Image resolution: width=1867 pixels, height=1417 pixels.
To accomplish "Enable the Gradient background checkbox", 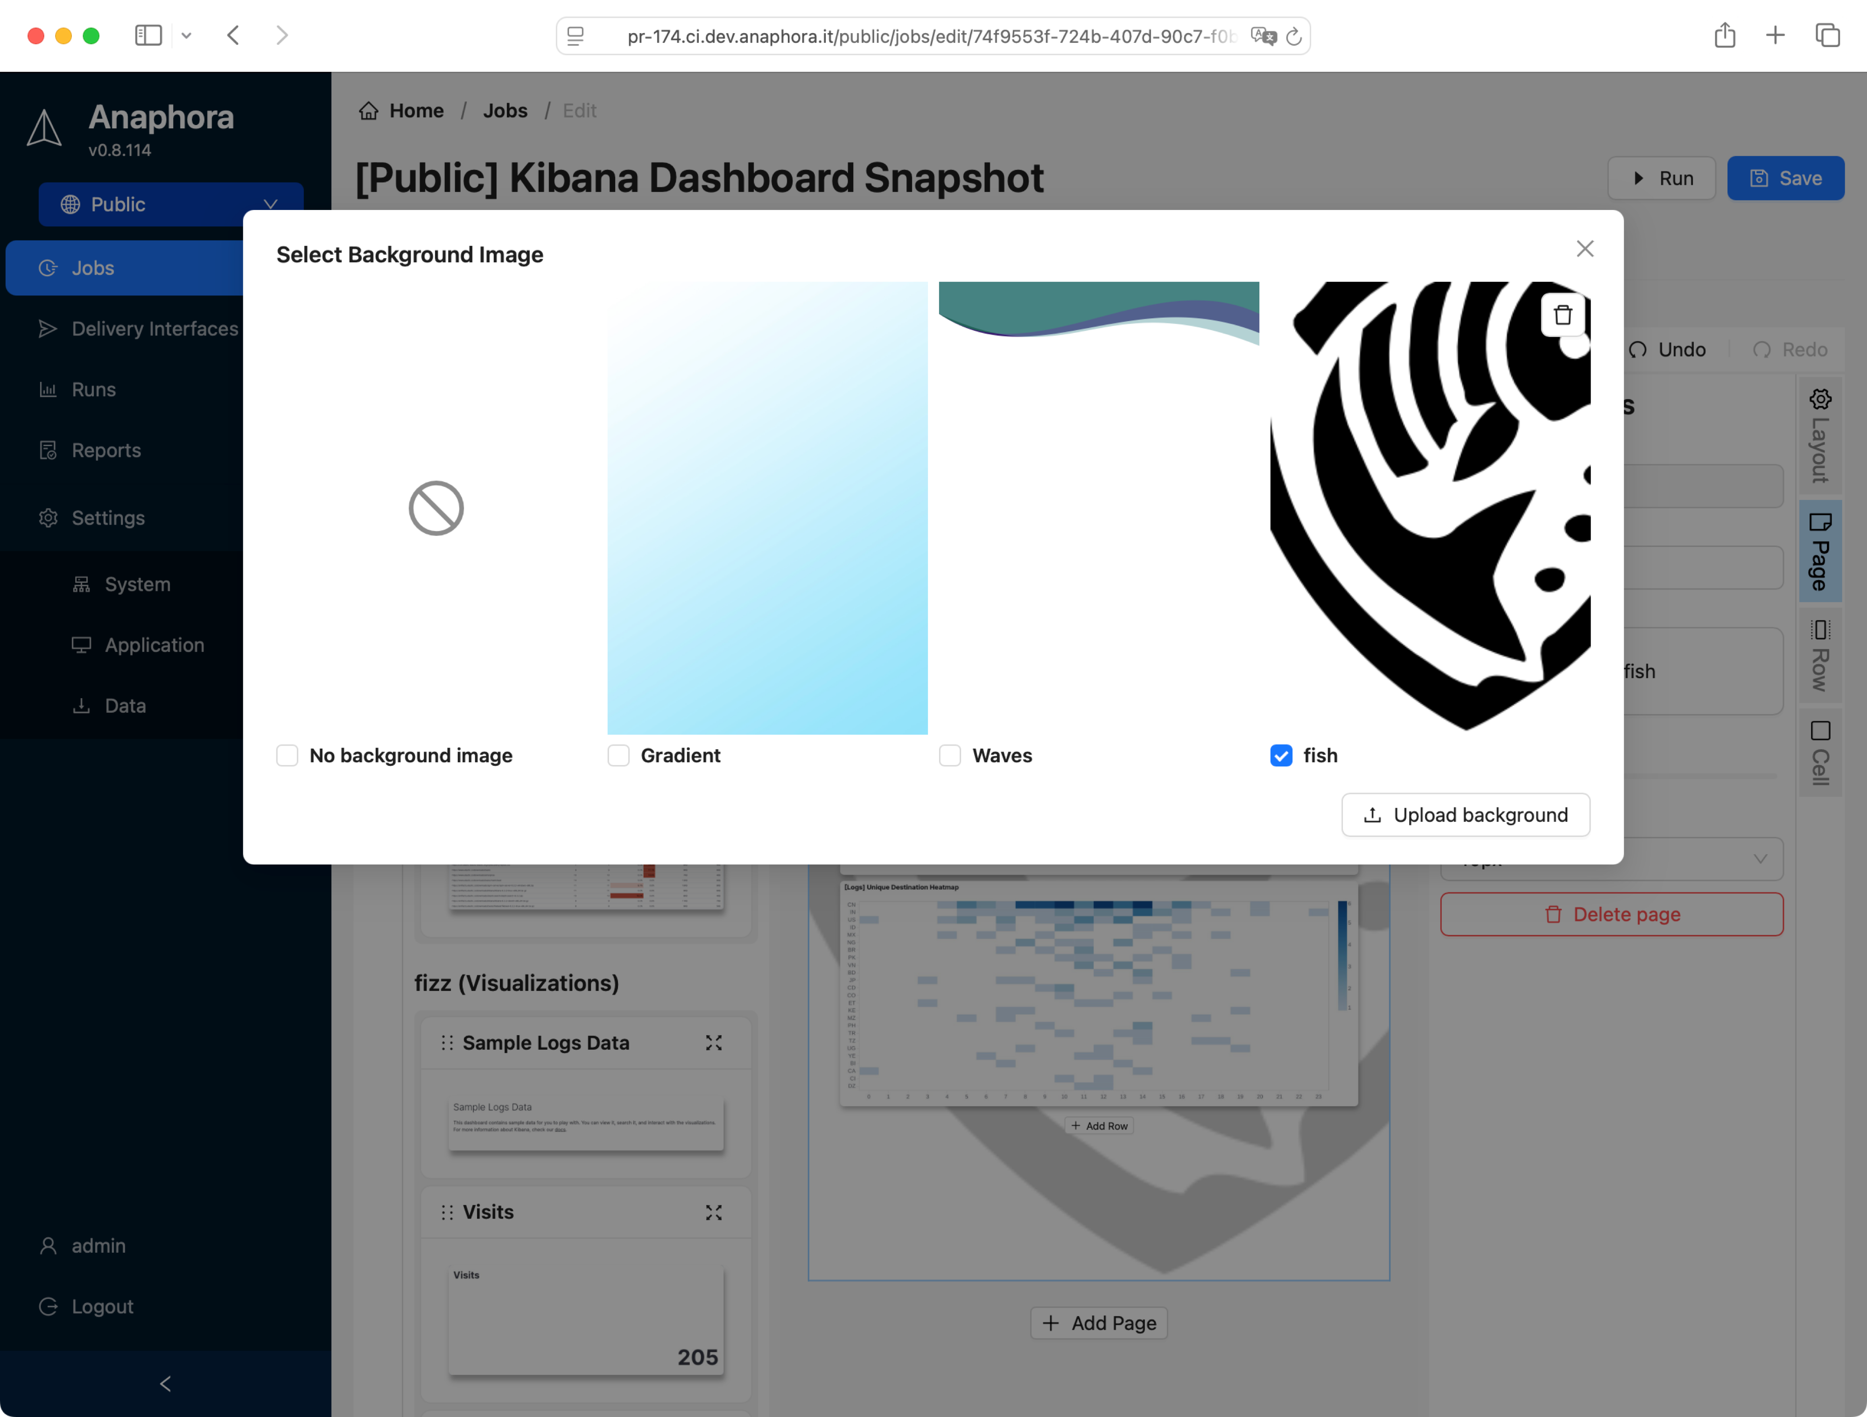I will click(x=618, y=755).
